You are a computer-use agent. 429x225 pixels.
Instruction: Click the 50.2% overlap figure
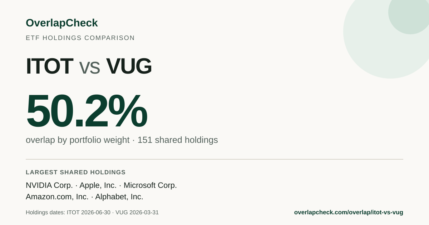[87, 111]
